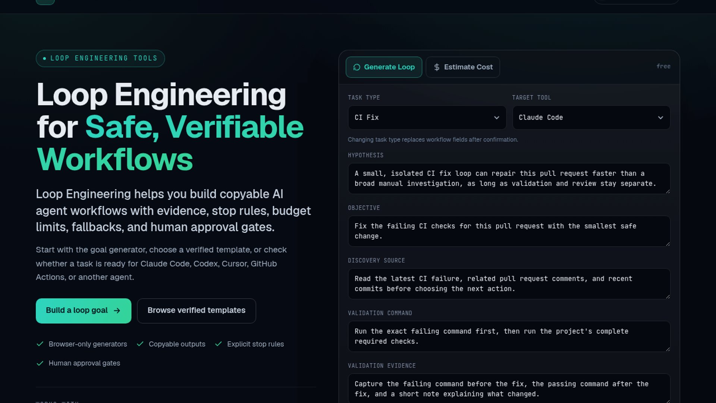Click the 'Browser-only generators' text
716x403 pixels.
[88, 344]
